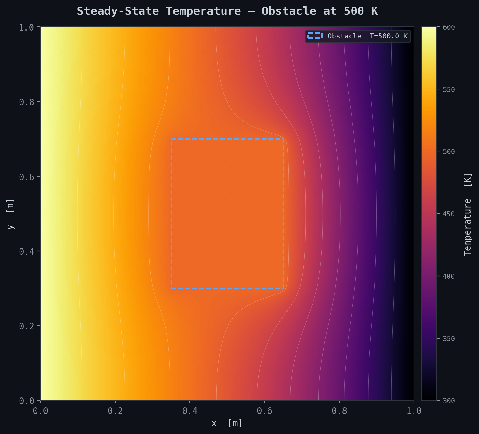This screenshot has width=479, height=434.
Task: Click inside the dashed obstacle rectangle
Action: coord(227,214)
